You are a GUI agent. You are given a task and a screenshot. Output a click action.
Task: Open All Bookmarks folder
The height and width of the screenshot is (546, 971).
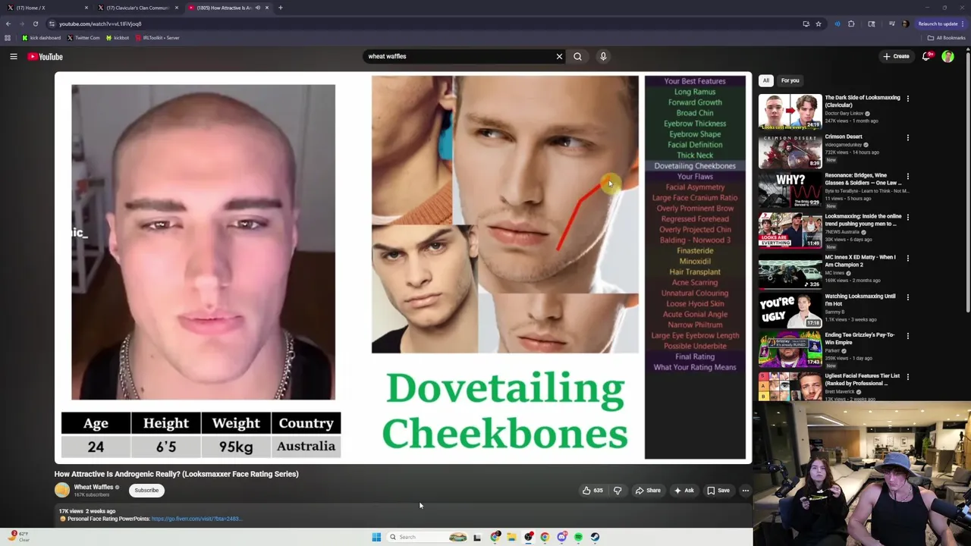947,38
